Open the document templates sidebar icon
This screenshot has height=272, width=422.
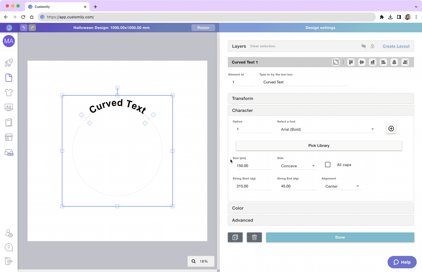(x=9, y=78)
